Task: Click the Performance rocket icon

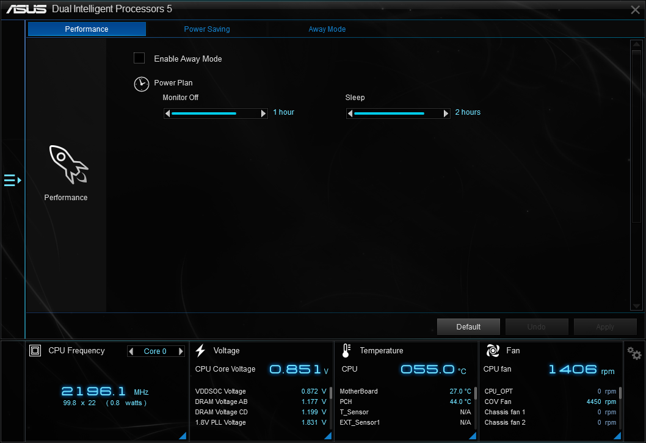Action: tap(68, 165)
